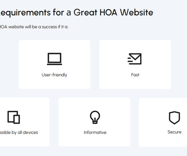Open the all devices feature card
The height and width of the screenshot is (156, 187).
pyautogui.click(x=25, y=122)
